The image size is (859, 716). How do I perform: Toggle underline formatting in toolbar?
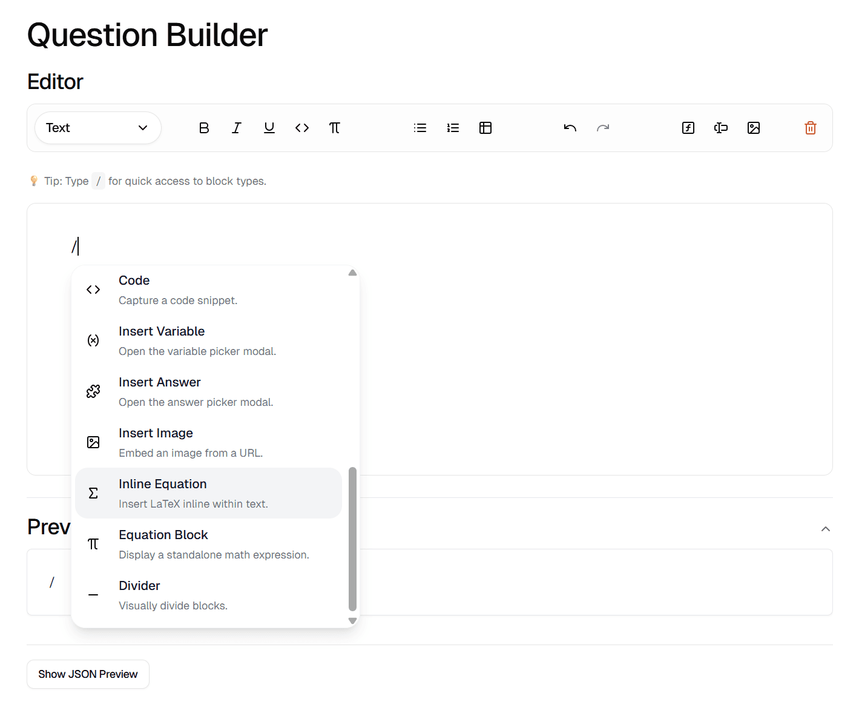(269, 128)
